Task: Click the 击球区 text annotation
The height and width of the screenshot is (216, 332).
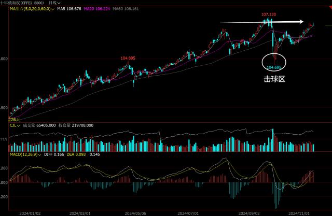Action: click(274, 79)
